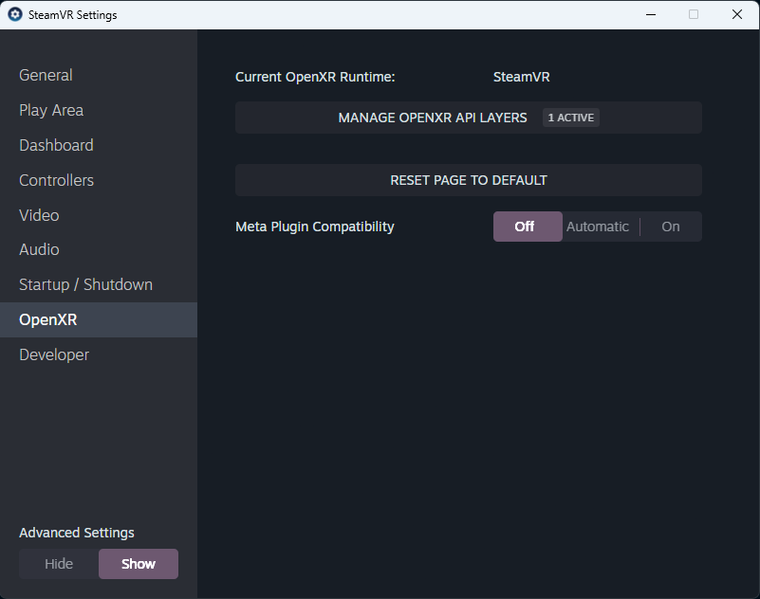Open Audio settings
The width and height of the screenshot is (760, 599).
pos(99,250)
